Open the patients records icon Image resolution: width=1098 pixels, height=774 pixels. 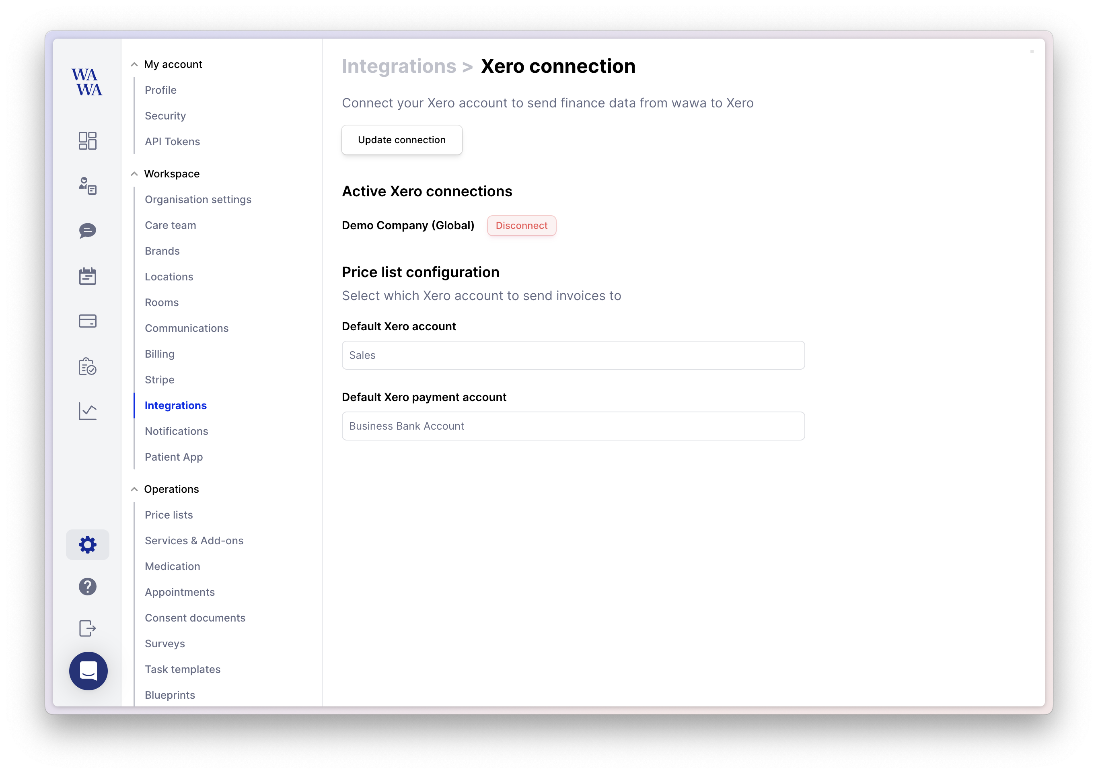(88, 185)
